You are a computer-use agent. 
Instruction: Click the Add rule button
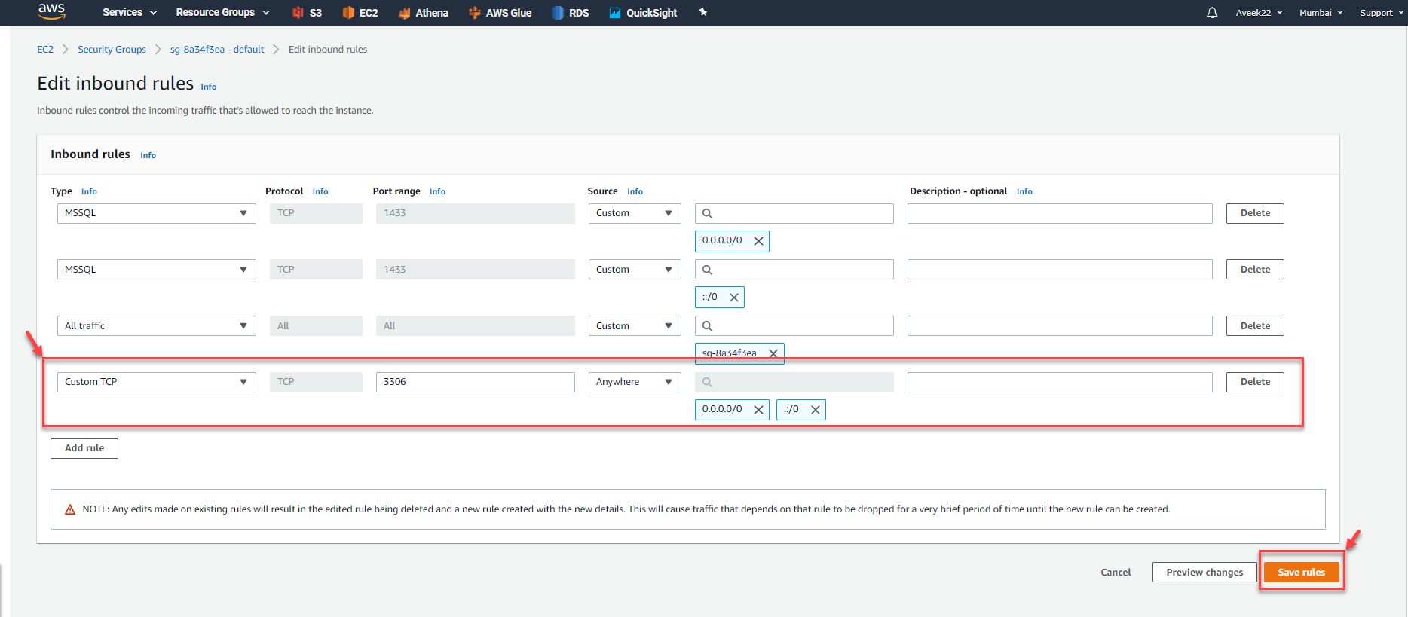coord(84,448)
